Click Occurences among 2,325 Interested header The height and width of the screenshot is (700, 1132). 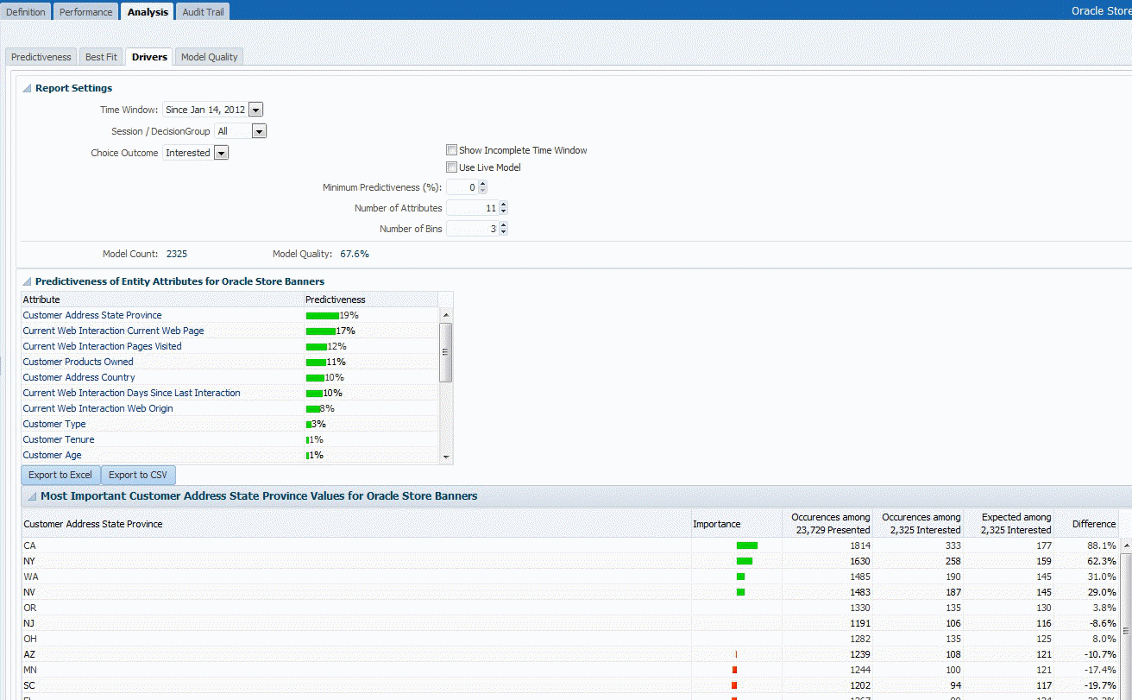pos(917,523)
